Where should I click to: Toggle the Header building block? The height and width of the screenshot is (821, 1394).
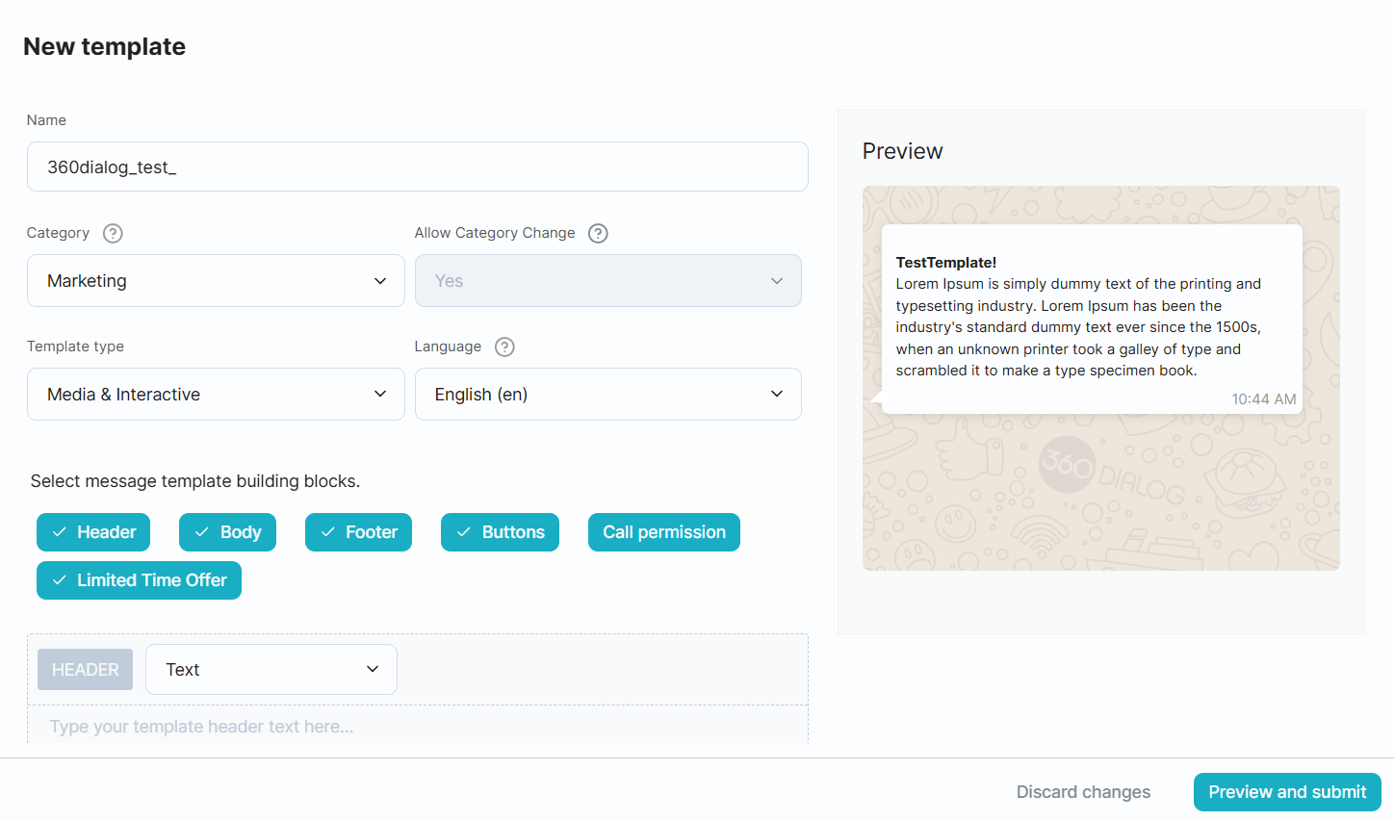[93, 532]
